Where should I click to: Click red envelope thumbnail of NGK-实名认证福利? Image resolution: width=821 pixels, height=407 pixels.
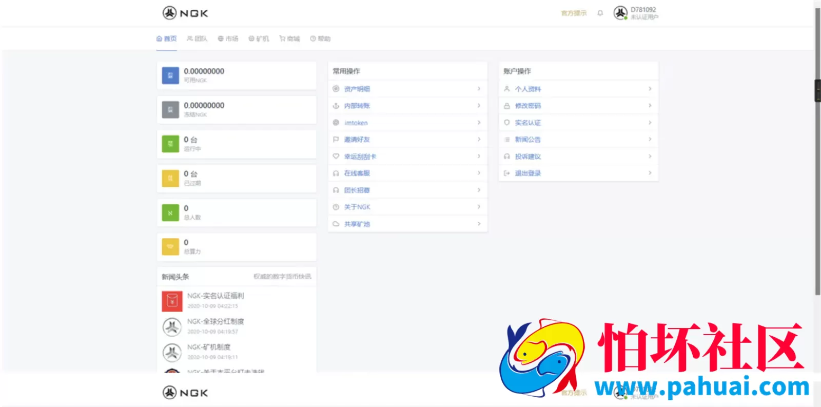click(x=172, y=301)
